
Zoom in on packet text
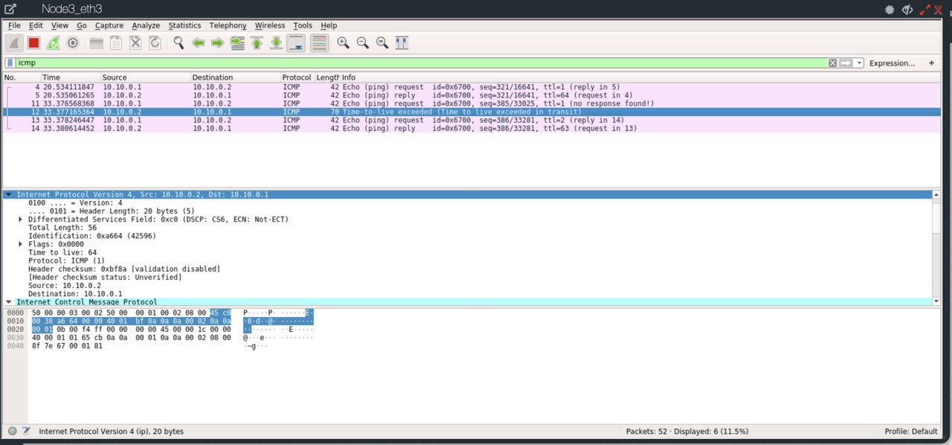pyautogui.click(x=343, y=43)
